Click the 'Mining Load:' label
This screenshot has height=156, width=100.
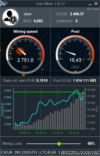[12, 143]
